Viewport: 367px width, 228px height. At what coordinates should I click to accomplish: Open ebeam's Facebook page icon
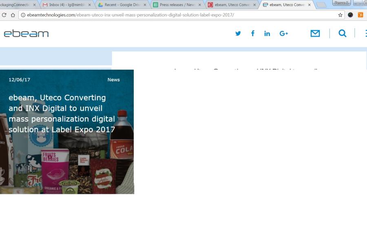click(253, 33)
